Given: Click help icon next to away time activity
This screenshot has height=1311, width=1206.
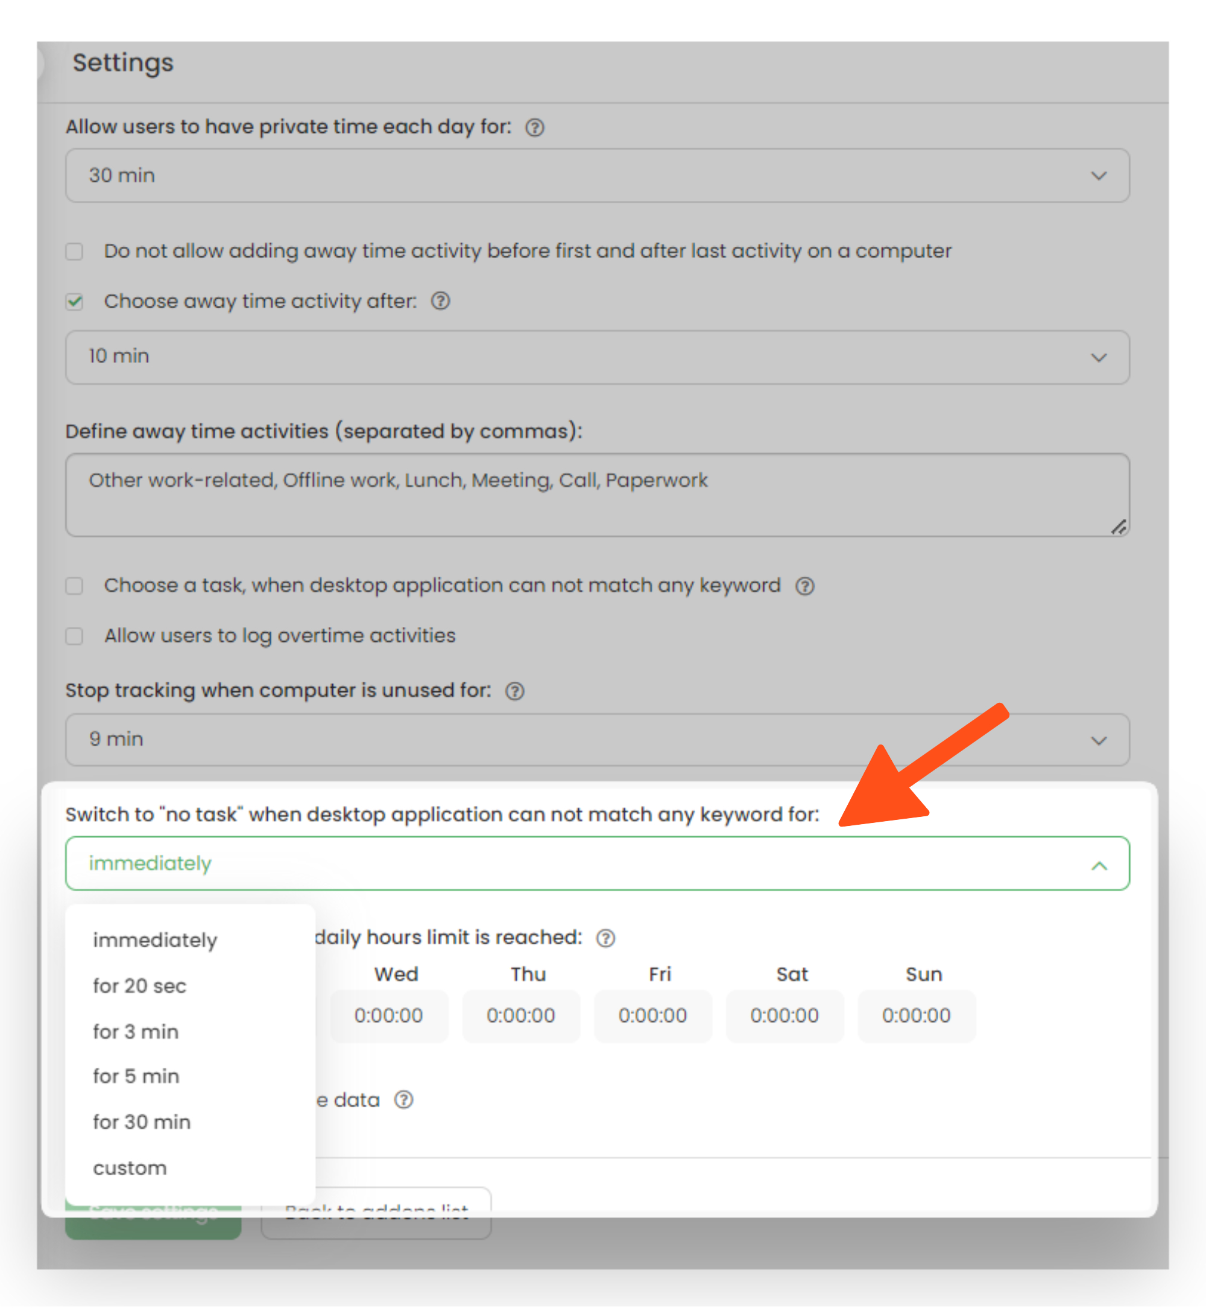Looking at the screenshot, I should tap(441, 301).
